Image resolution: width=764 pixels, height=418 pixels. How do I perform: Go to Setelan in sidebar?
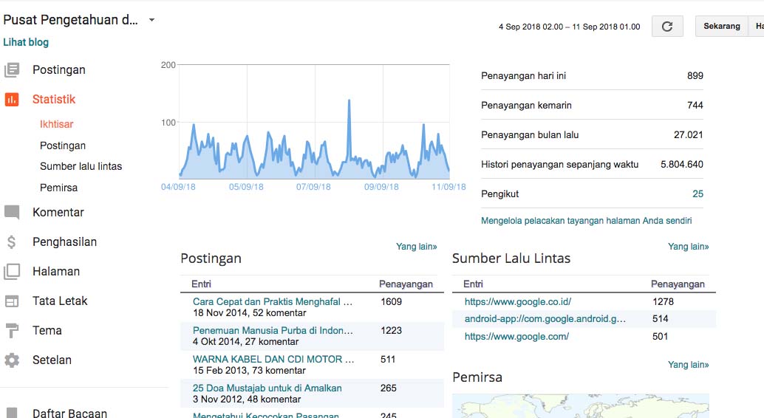52,360
